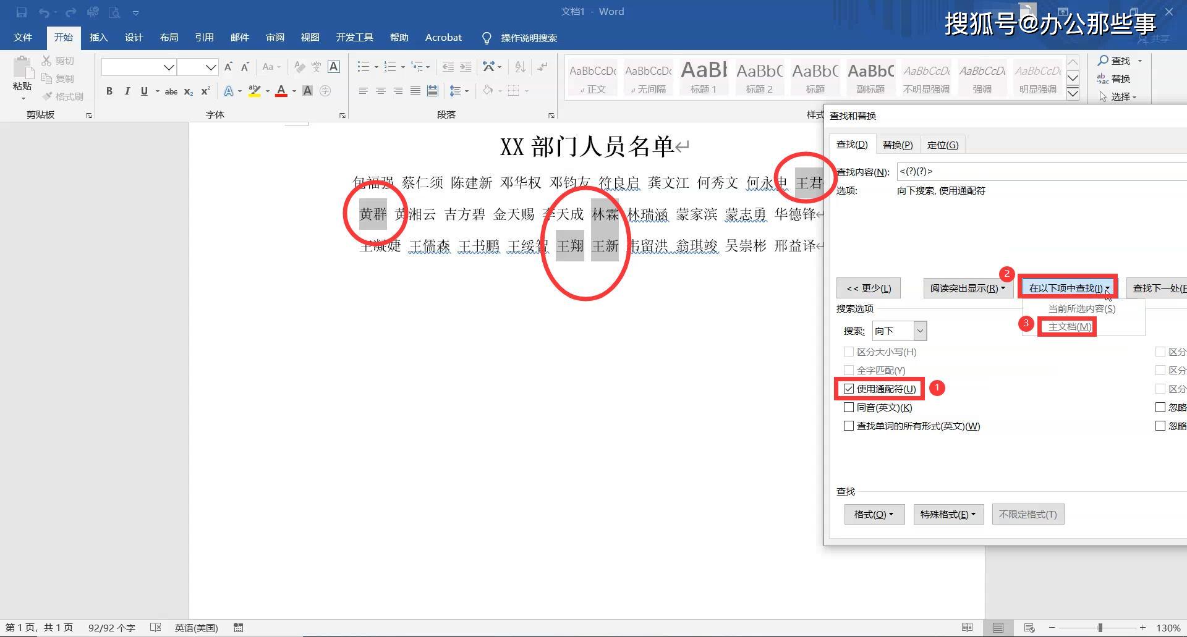The image size is (1187, 637).
Task: Click the Underline icon
Action: (144, 91)
